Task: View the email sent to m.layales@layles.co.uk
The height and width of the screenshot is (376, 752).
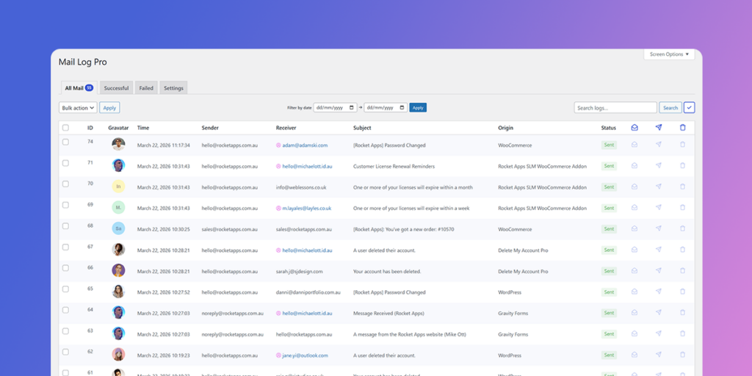Action: coord(634,208)
